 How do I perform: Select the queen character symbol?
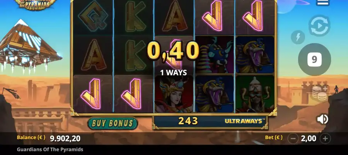click(174, 94)
